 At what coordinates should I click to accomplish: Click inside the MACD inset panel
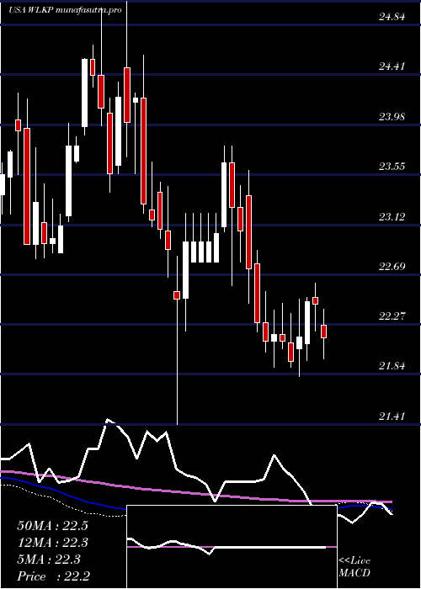pos(232,547)
